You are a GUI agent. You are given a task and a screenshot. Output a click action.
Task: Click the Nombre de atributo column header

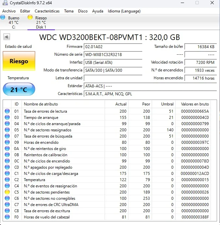[63, 104]
